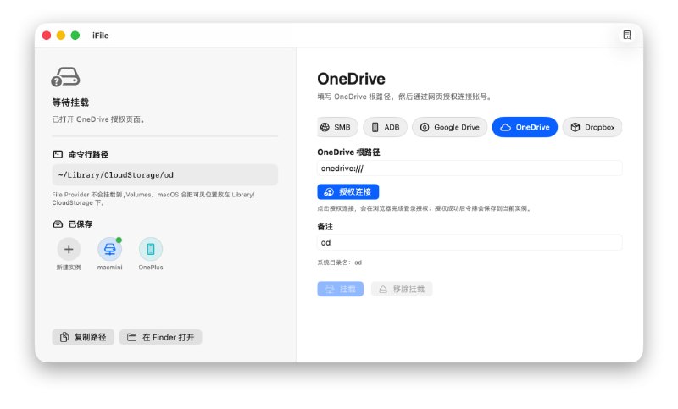This screenshot has height=409, width=678.
Task: Click the File Provider note under path
Action: [x=153, y=199]
